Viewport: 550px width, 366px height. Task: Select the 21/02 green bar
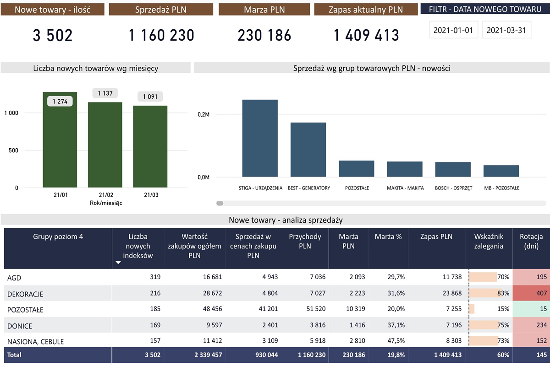[105, 146]
